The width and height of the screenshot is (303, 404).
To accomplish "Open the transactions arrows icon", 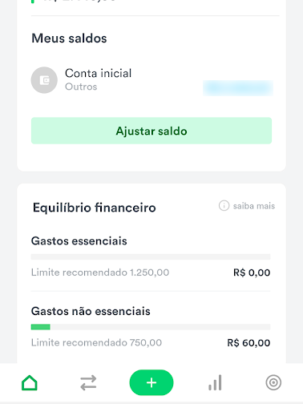I will point(88,382).
